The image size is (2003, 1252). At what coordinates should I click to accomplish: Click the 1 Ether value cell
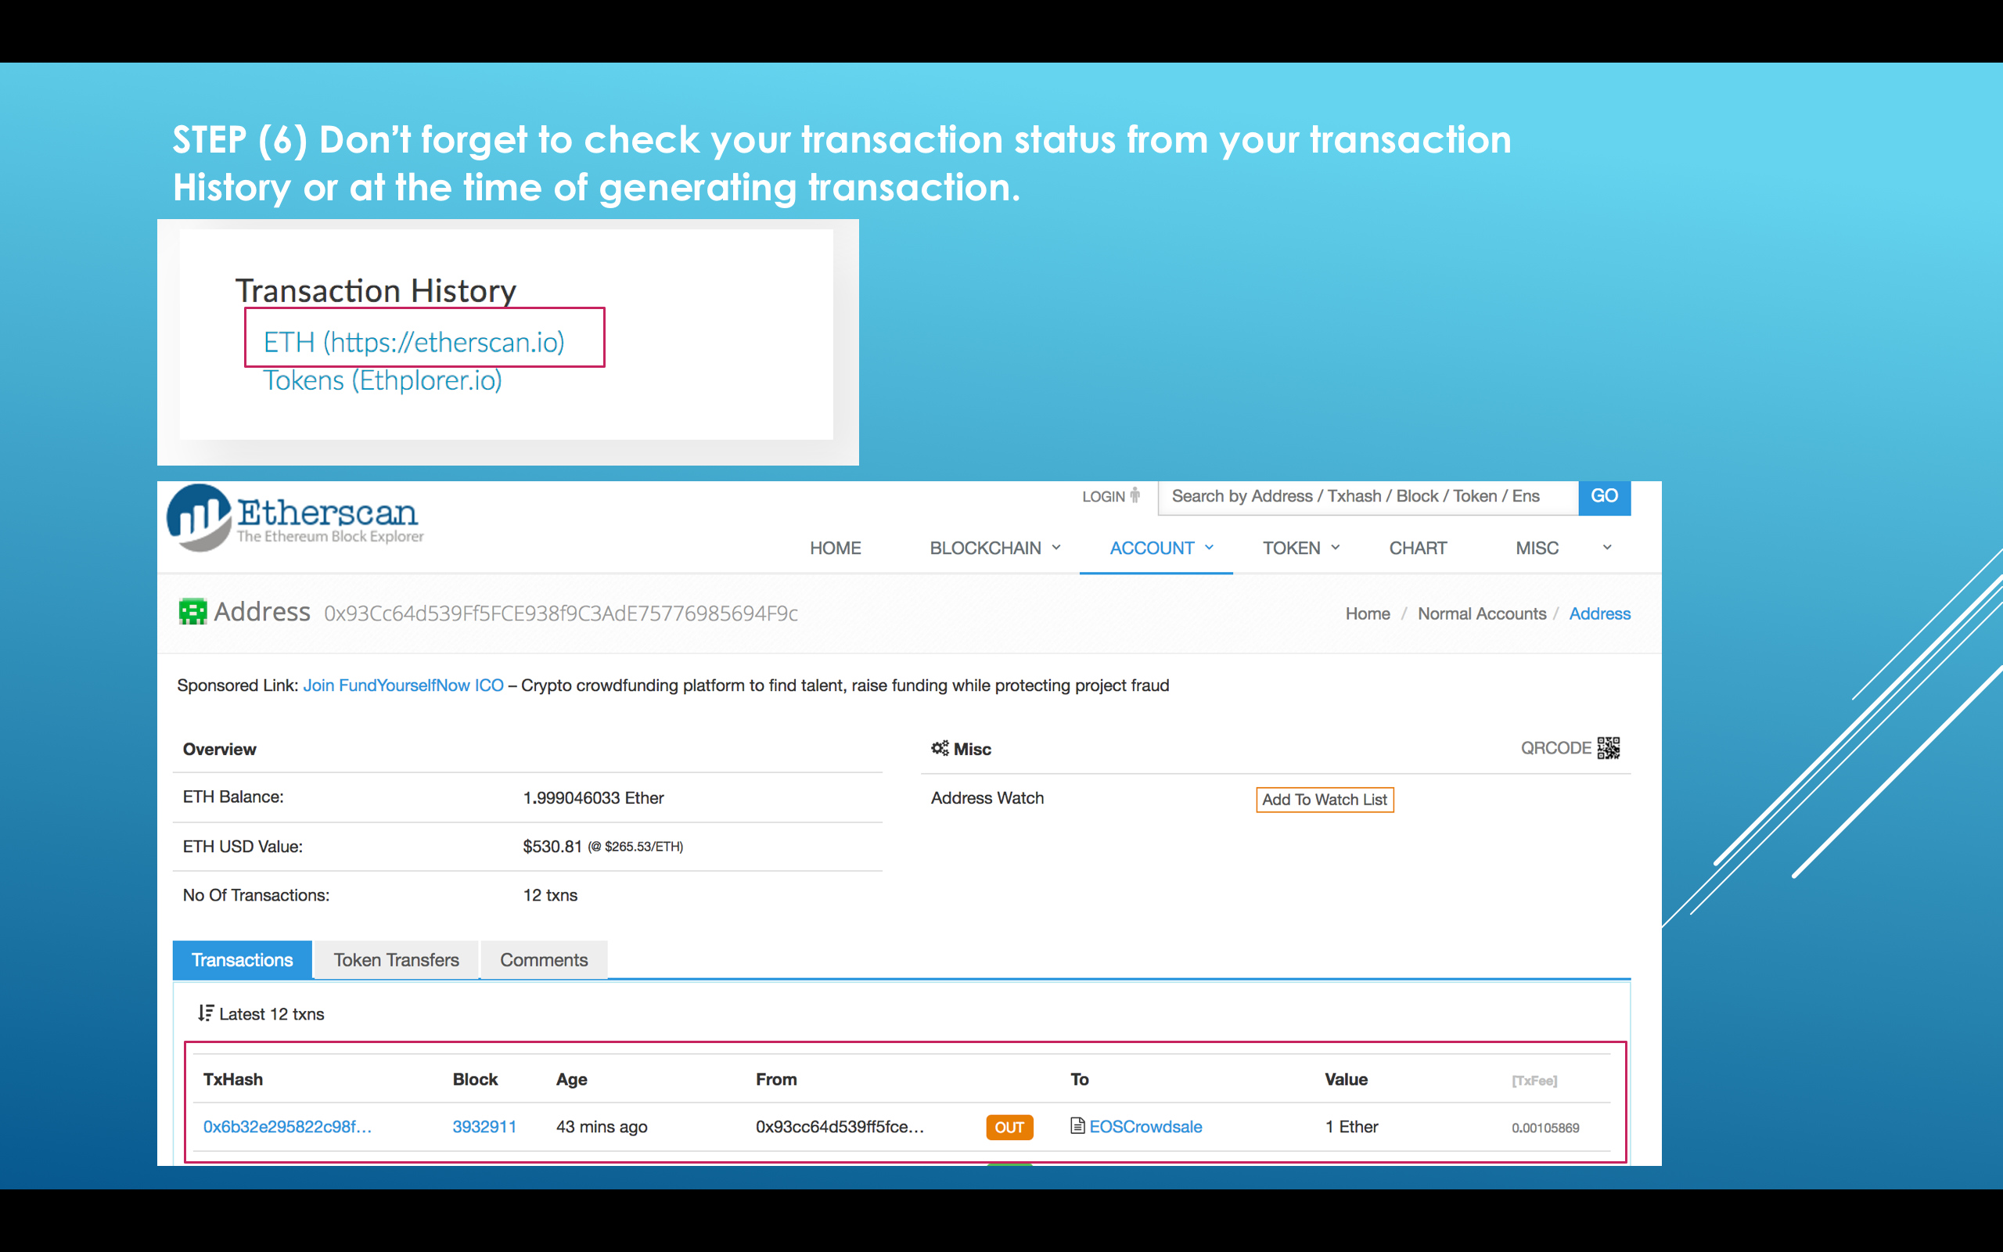(x=1351, y=1126)
